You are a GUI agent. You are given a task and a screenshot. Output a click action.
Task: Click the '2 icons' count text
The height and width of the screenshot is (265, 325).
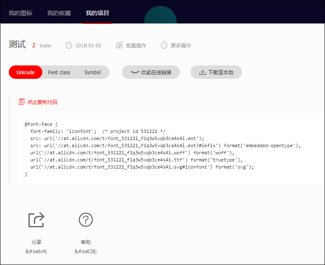coord(41,45)
